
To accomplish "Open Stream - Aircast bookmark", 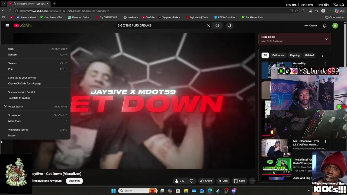I will [26, 17].
